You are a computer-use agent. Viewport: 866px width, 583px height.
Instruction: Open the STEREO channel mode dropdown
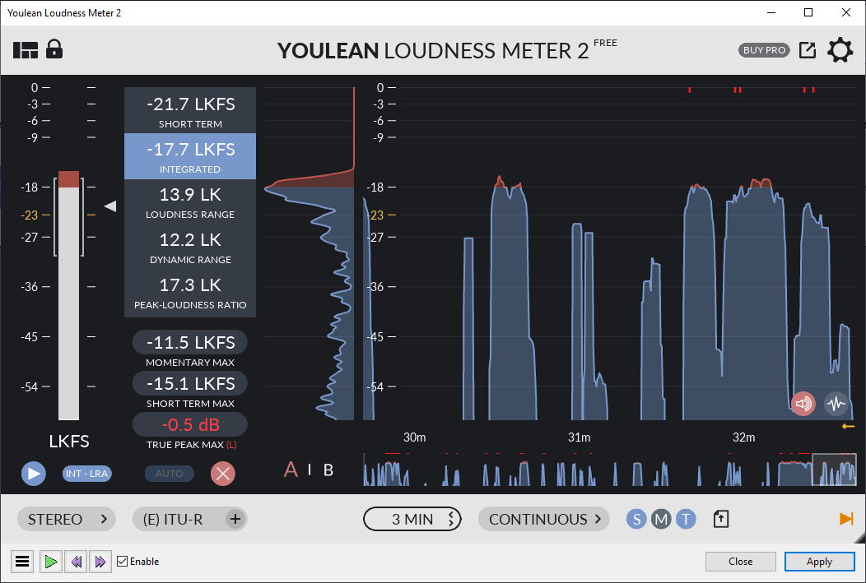(67, 519)
